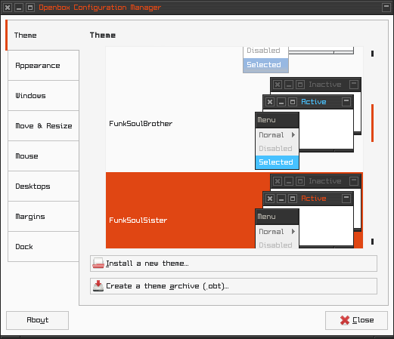Click the iconify button in main titlebar
Viewport: 394px width, 339px height.
19,8
